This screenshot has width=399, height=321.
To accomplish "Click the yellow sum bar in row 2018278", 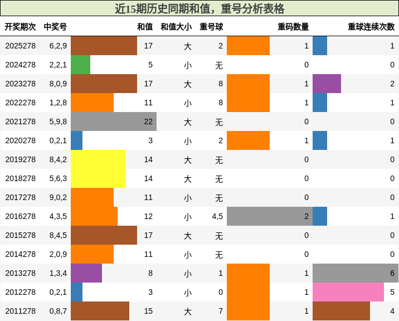I will coord(98,178).
